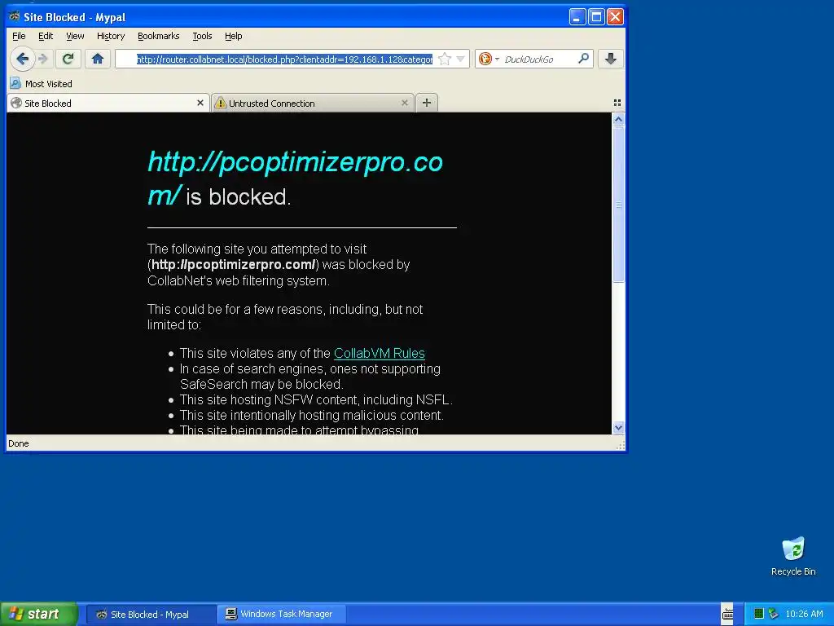Screen dimensions: 834x626
Task: Go forward with the arrow button
Action: point(43,59)
